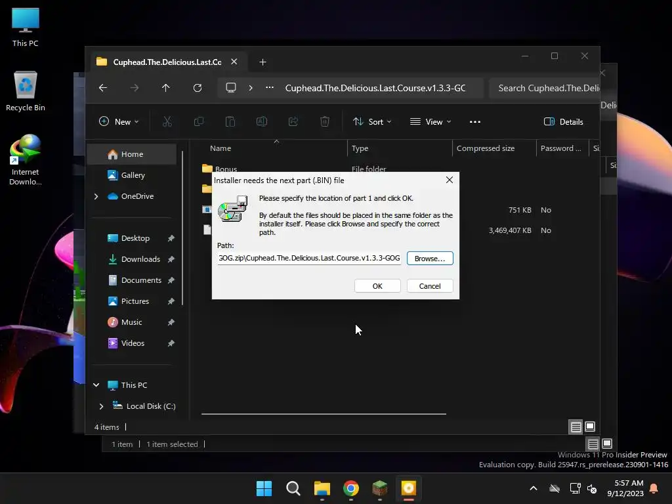Click the horizontal scrollbar in file list
The height and width of the screenshot is (504, 672).
point(324,414)
